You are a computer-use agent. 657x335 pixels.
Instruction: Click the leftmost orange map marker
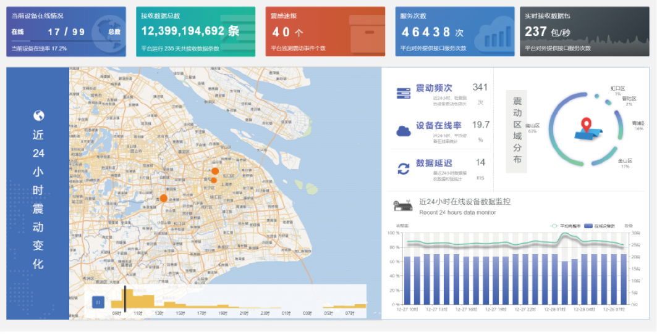163,198
